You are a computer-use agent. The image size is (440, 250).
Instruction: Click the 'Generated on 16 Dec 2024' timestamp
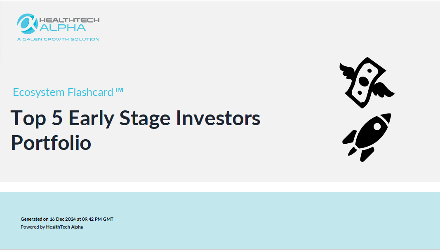click(48, 219)
